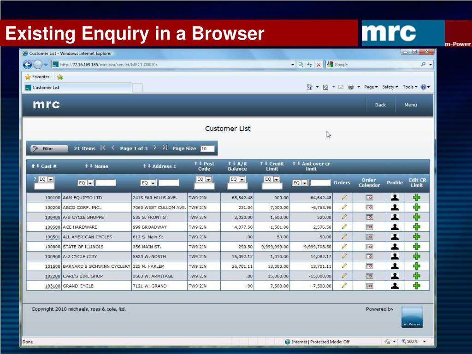The image size is (472, 354).
Task: Open a new blank browser tab
Action: (137, 88)
